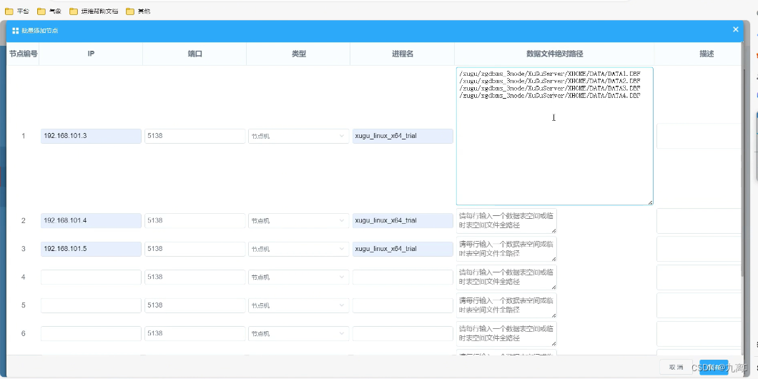Click the 进程名 column header

pyautogui.click(x=403, y=54)
